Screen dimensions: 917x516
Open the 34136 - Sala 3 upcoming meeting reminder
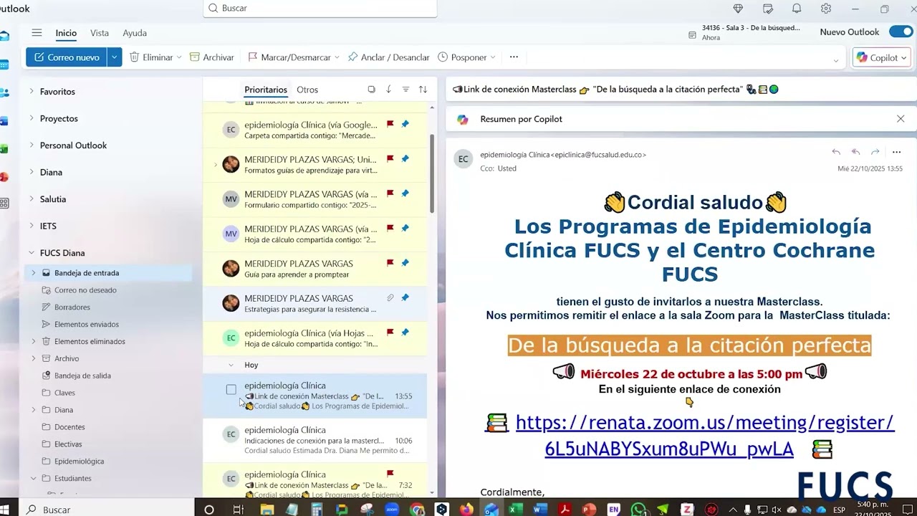(744, 32)
